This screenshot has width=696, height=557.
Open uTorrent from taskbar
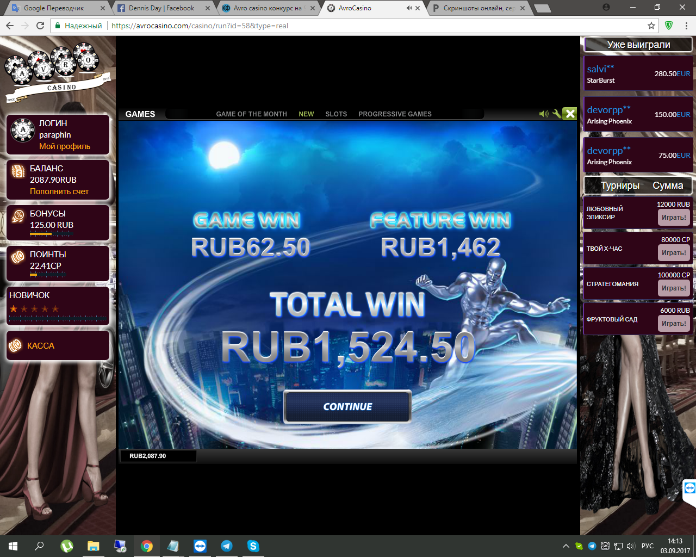pos(67,546)
